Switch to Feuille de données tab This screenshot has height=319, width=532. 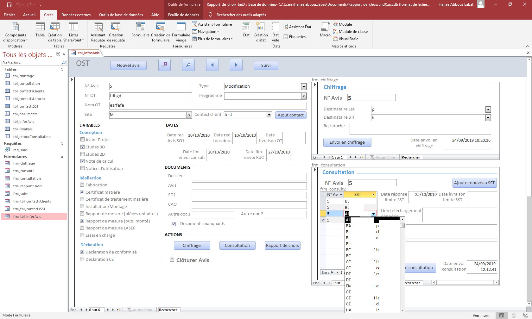tap(184, 15)
